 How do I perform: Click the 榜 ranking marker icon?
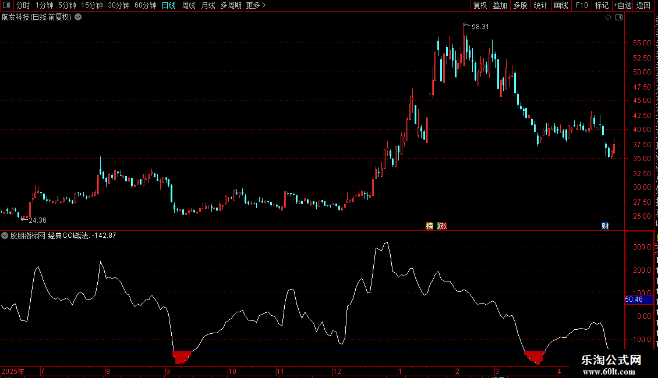point(429,226)
